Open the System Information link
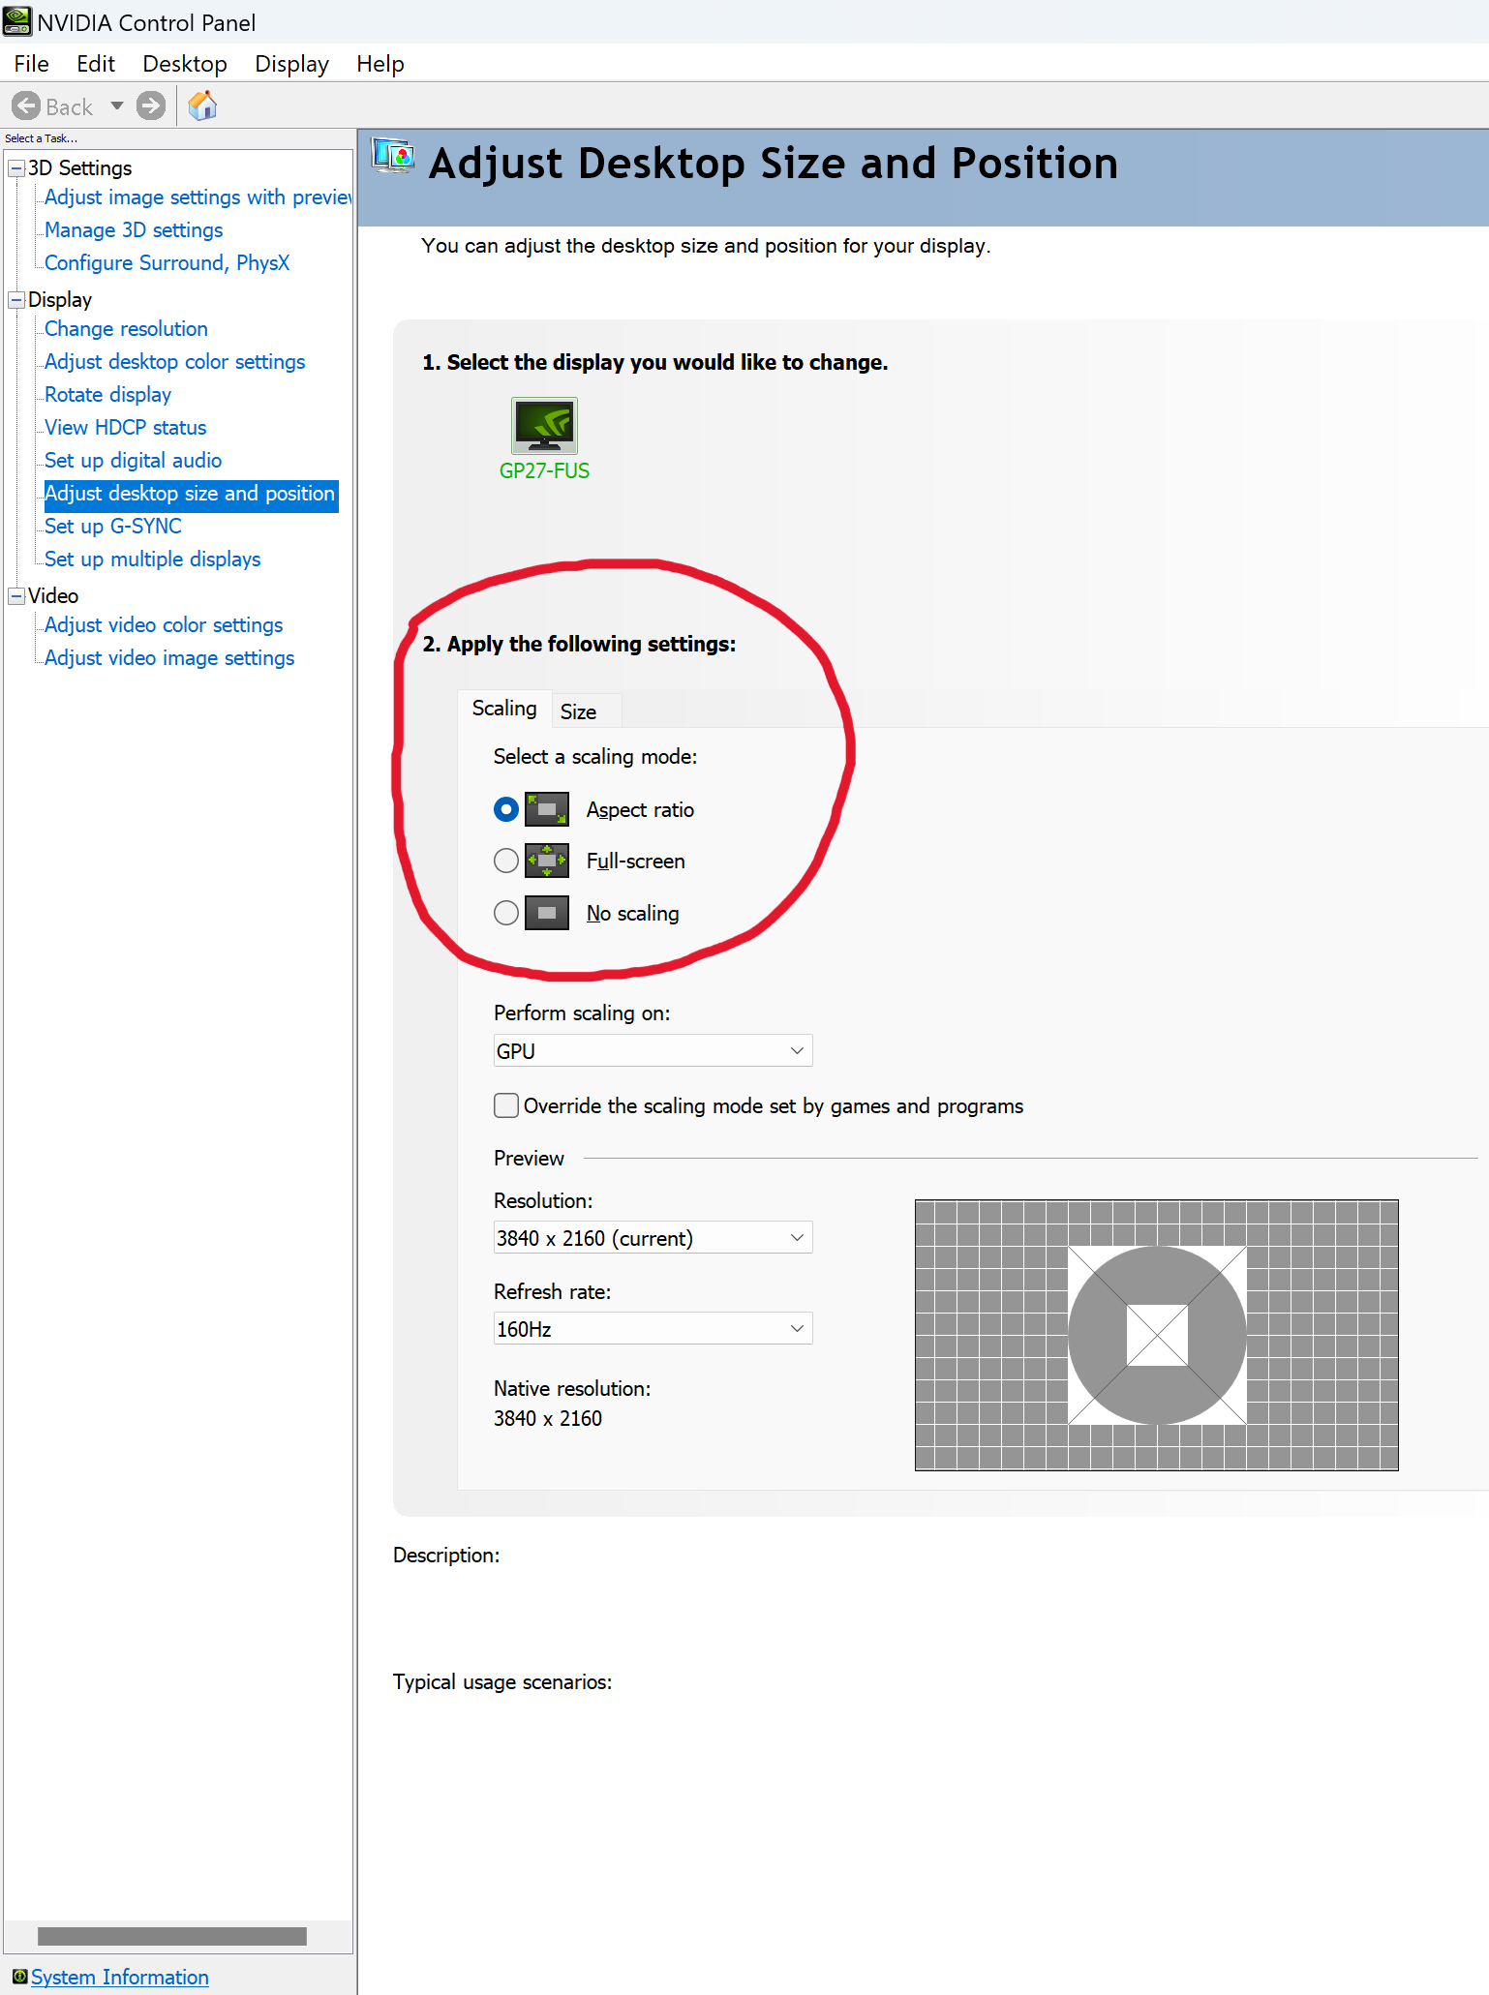1489x1995 pixels. click(120, 1977)
